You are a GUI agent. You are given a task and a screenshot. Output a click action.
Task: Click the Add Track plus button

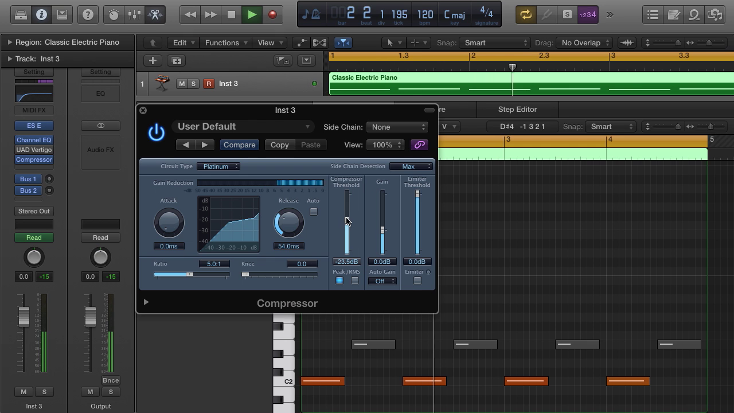coord(153,60)
